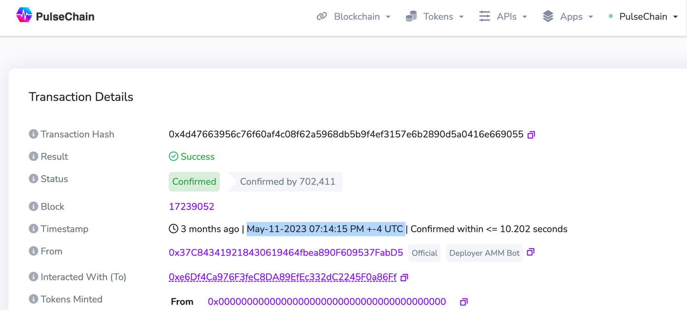Copy the transaction hash using copy icon
687x310 pixels.
[x=531, y=135]
